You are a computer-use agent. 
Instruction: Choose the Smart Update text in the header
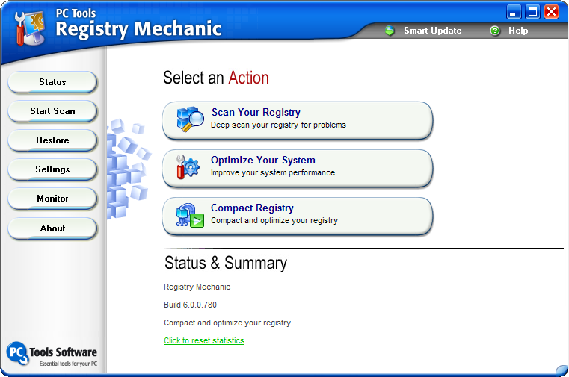(432, 31)
